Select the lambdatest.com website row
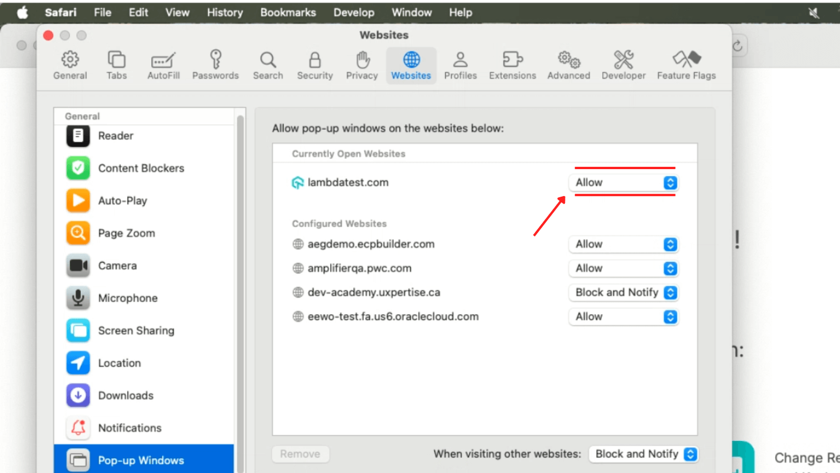The height and width of the screenshot is (473, 840). click(485, 182)
